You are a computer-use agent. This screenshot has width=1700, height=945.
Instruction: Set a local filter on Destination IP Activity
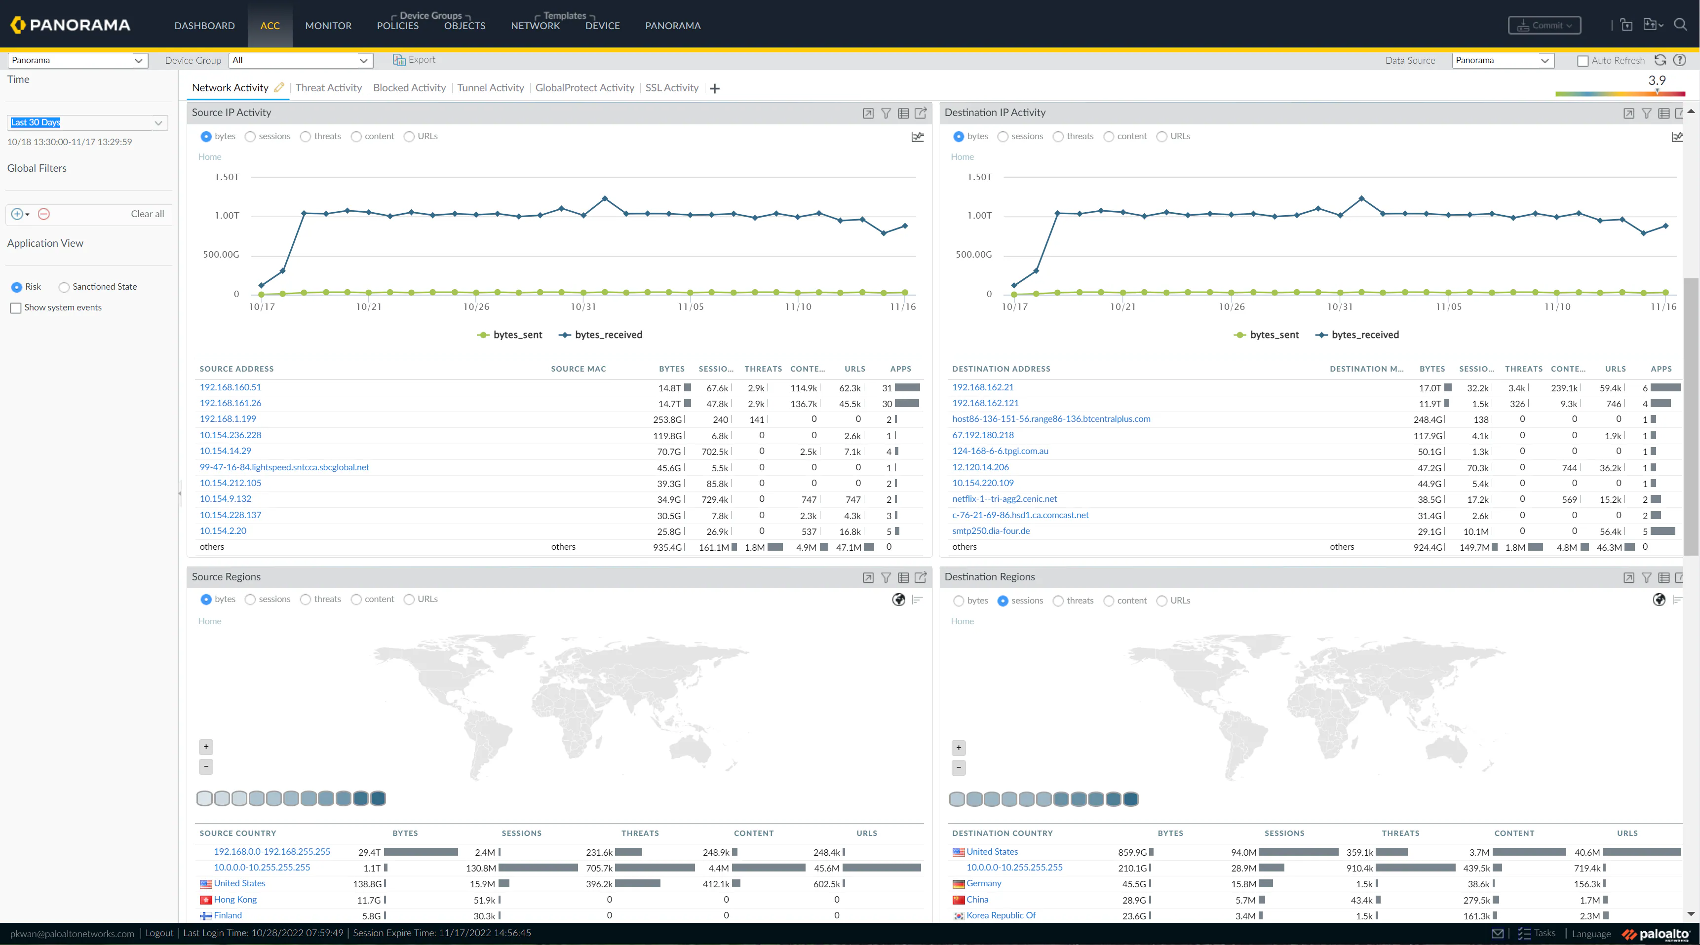[1646, 113]
